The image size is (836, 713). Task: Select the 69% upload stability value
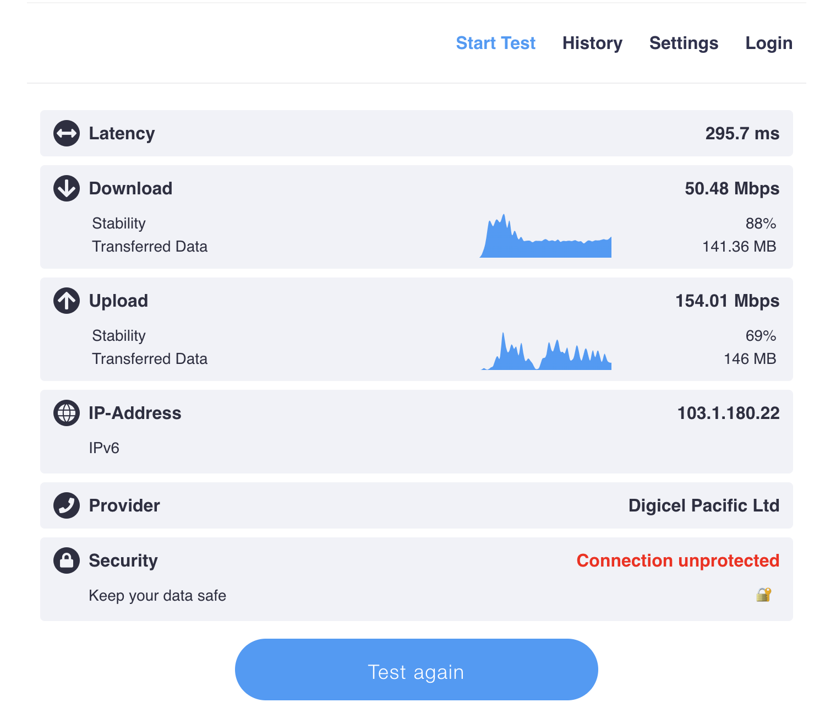pyautogui.click(x=761, y=336)
